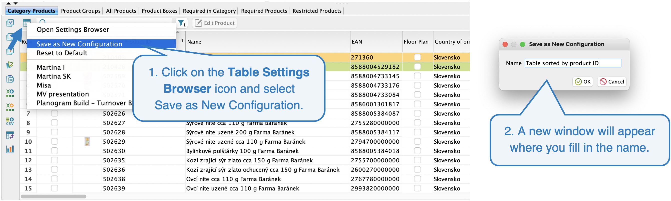
Task: Click the sort arrow above column index 1
Action: point(178,32)
